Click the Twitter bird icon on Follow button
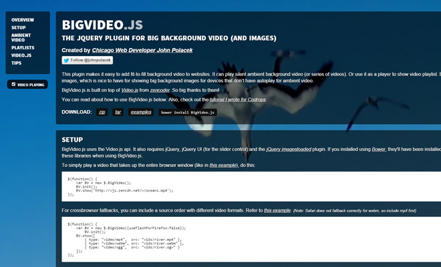 point(66,60)
